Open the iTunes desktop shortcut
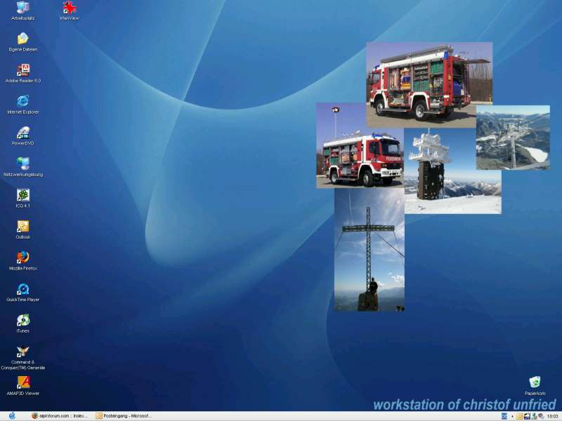562x421 pixels. 23,320
